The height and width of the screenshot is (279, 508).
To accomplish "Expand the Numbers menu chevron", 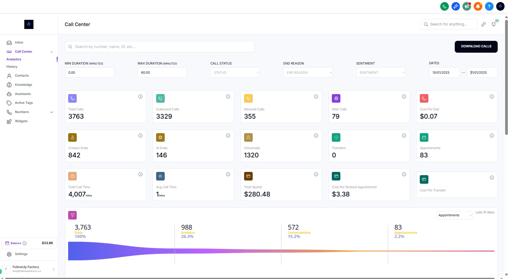I will tap(52, 112).
